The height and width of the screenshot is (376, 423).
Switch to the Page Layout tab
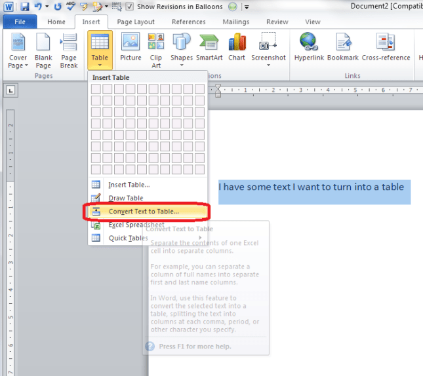click(x=136, y=22)
